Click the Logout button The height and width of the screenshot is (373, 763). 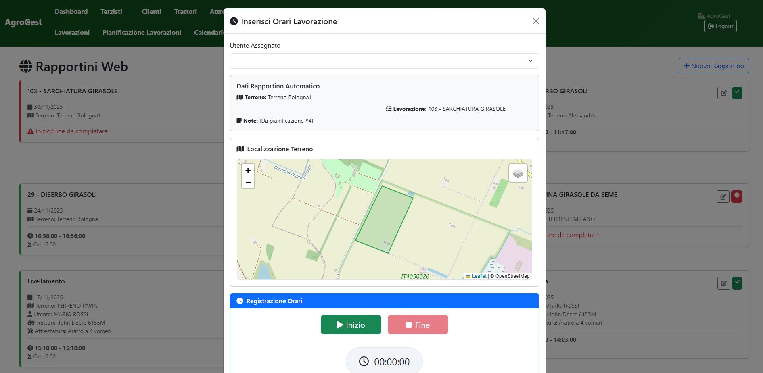(720, 26)
